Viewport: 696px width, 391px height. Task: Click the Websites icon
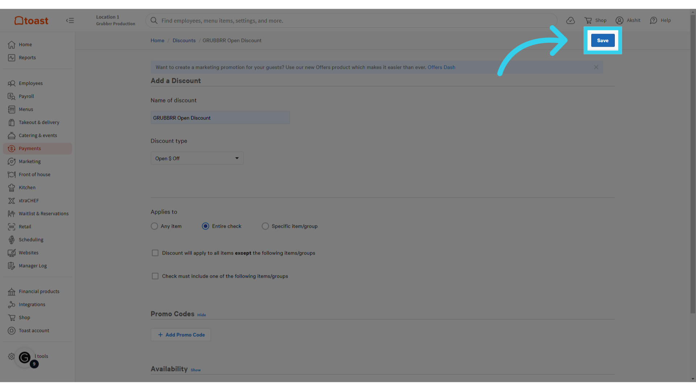click(12, 253)
